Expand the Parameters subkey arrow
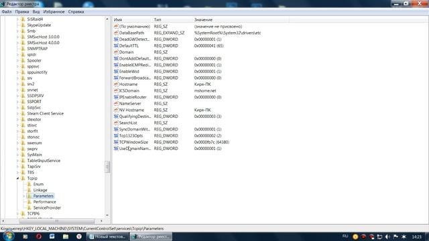Viewport: 429px width, 241px height. coord(24,196)
